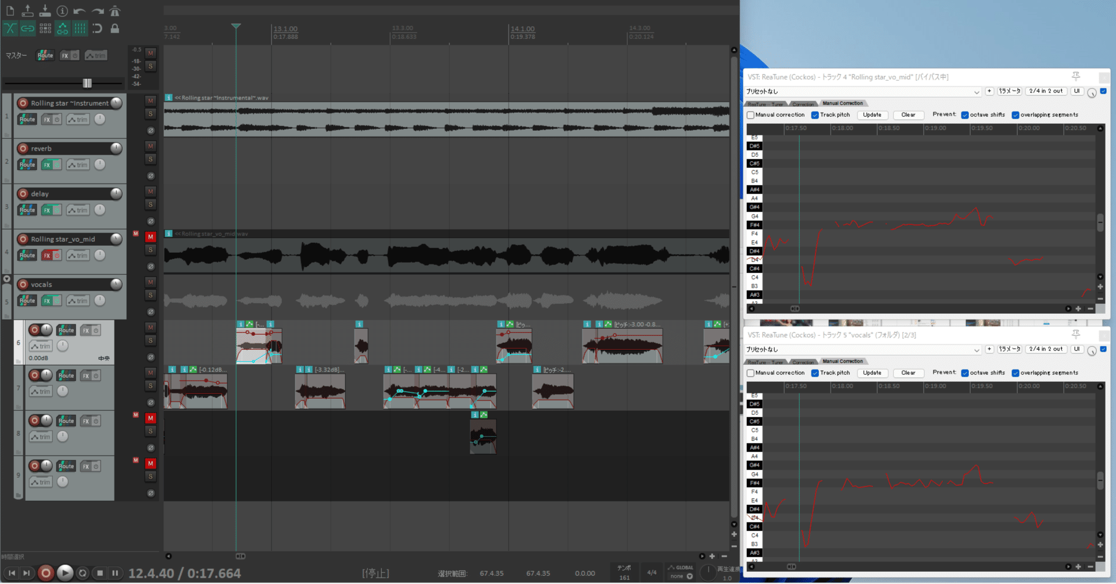Click the Undo arrow icon
1116x584 pixels.
pos(80,11)
